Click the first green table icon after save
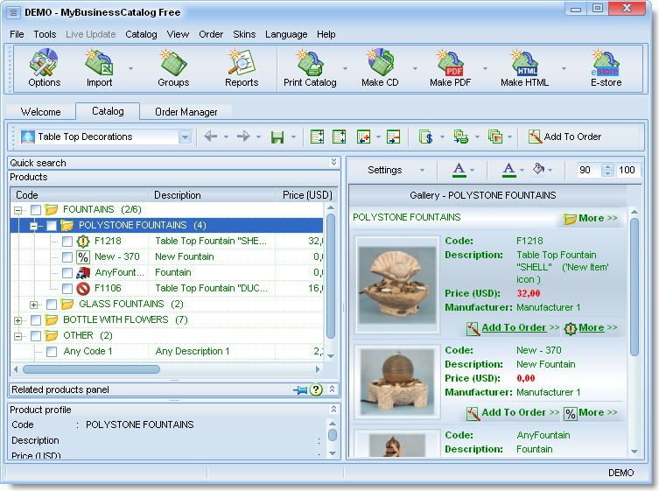This screenshot has width=659, height=491. coord(317,137)
